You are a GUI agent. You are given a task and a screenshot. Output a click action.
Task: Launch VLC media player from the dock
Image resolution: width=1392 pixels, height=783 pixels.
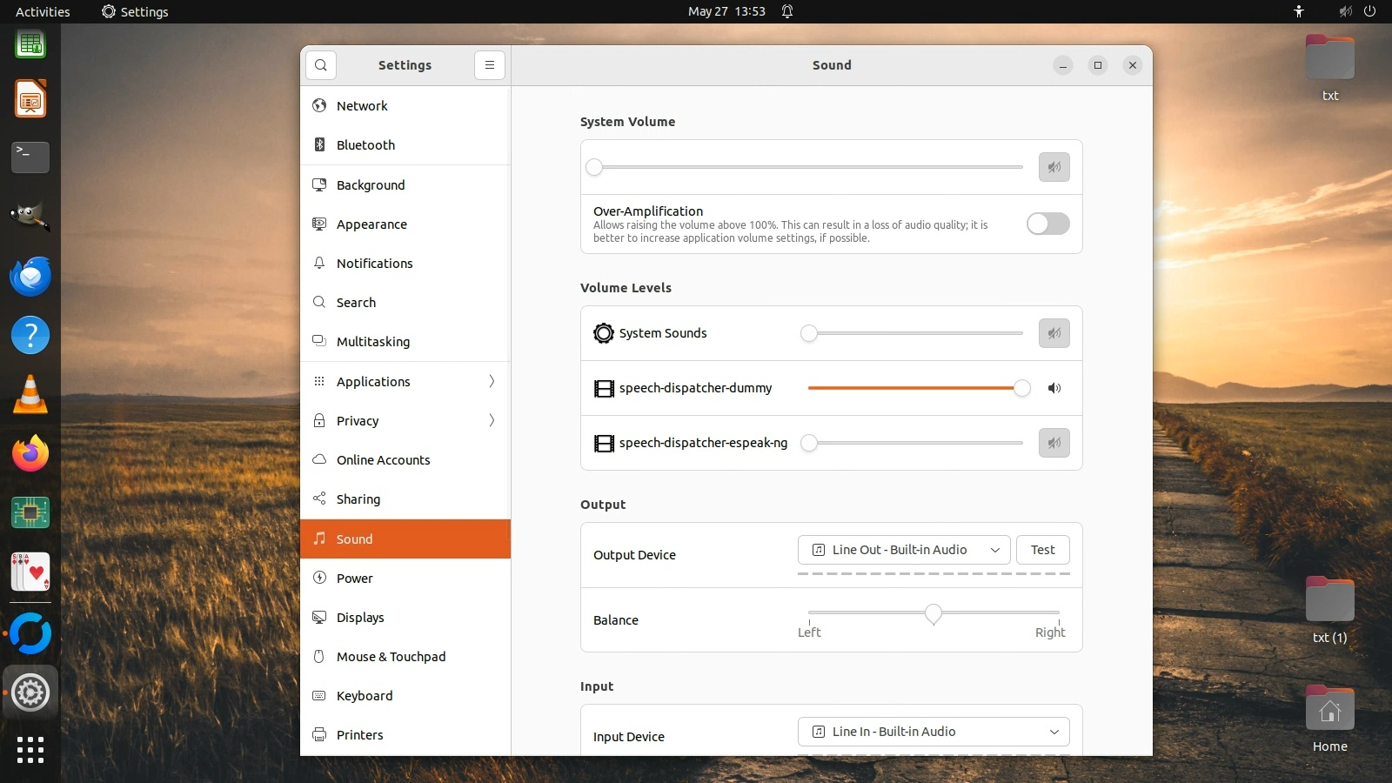point(30,395)
